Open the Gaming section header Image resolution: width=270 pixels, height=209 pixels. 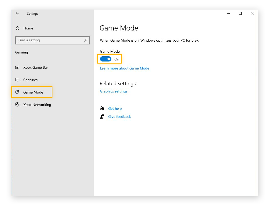[x=21, y=52]
